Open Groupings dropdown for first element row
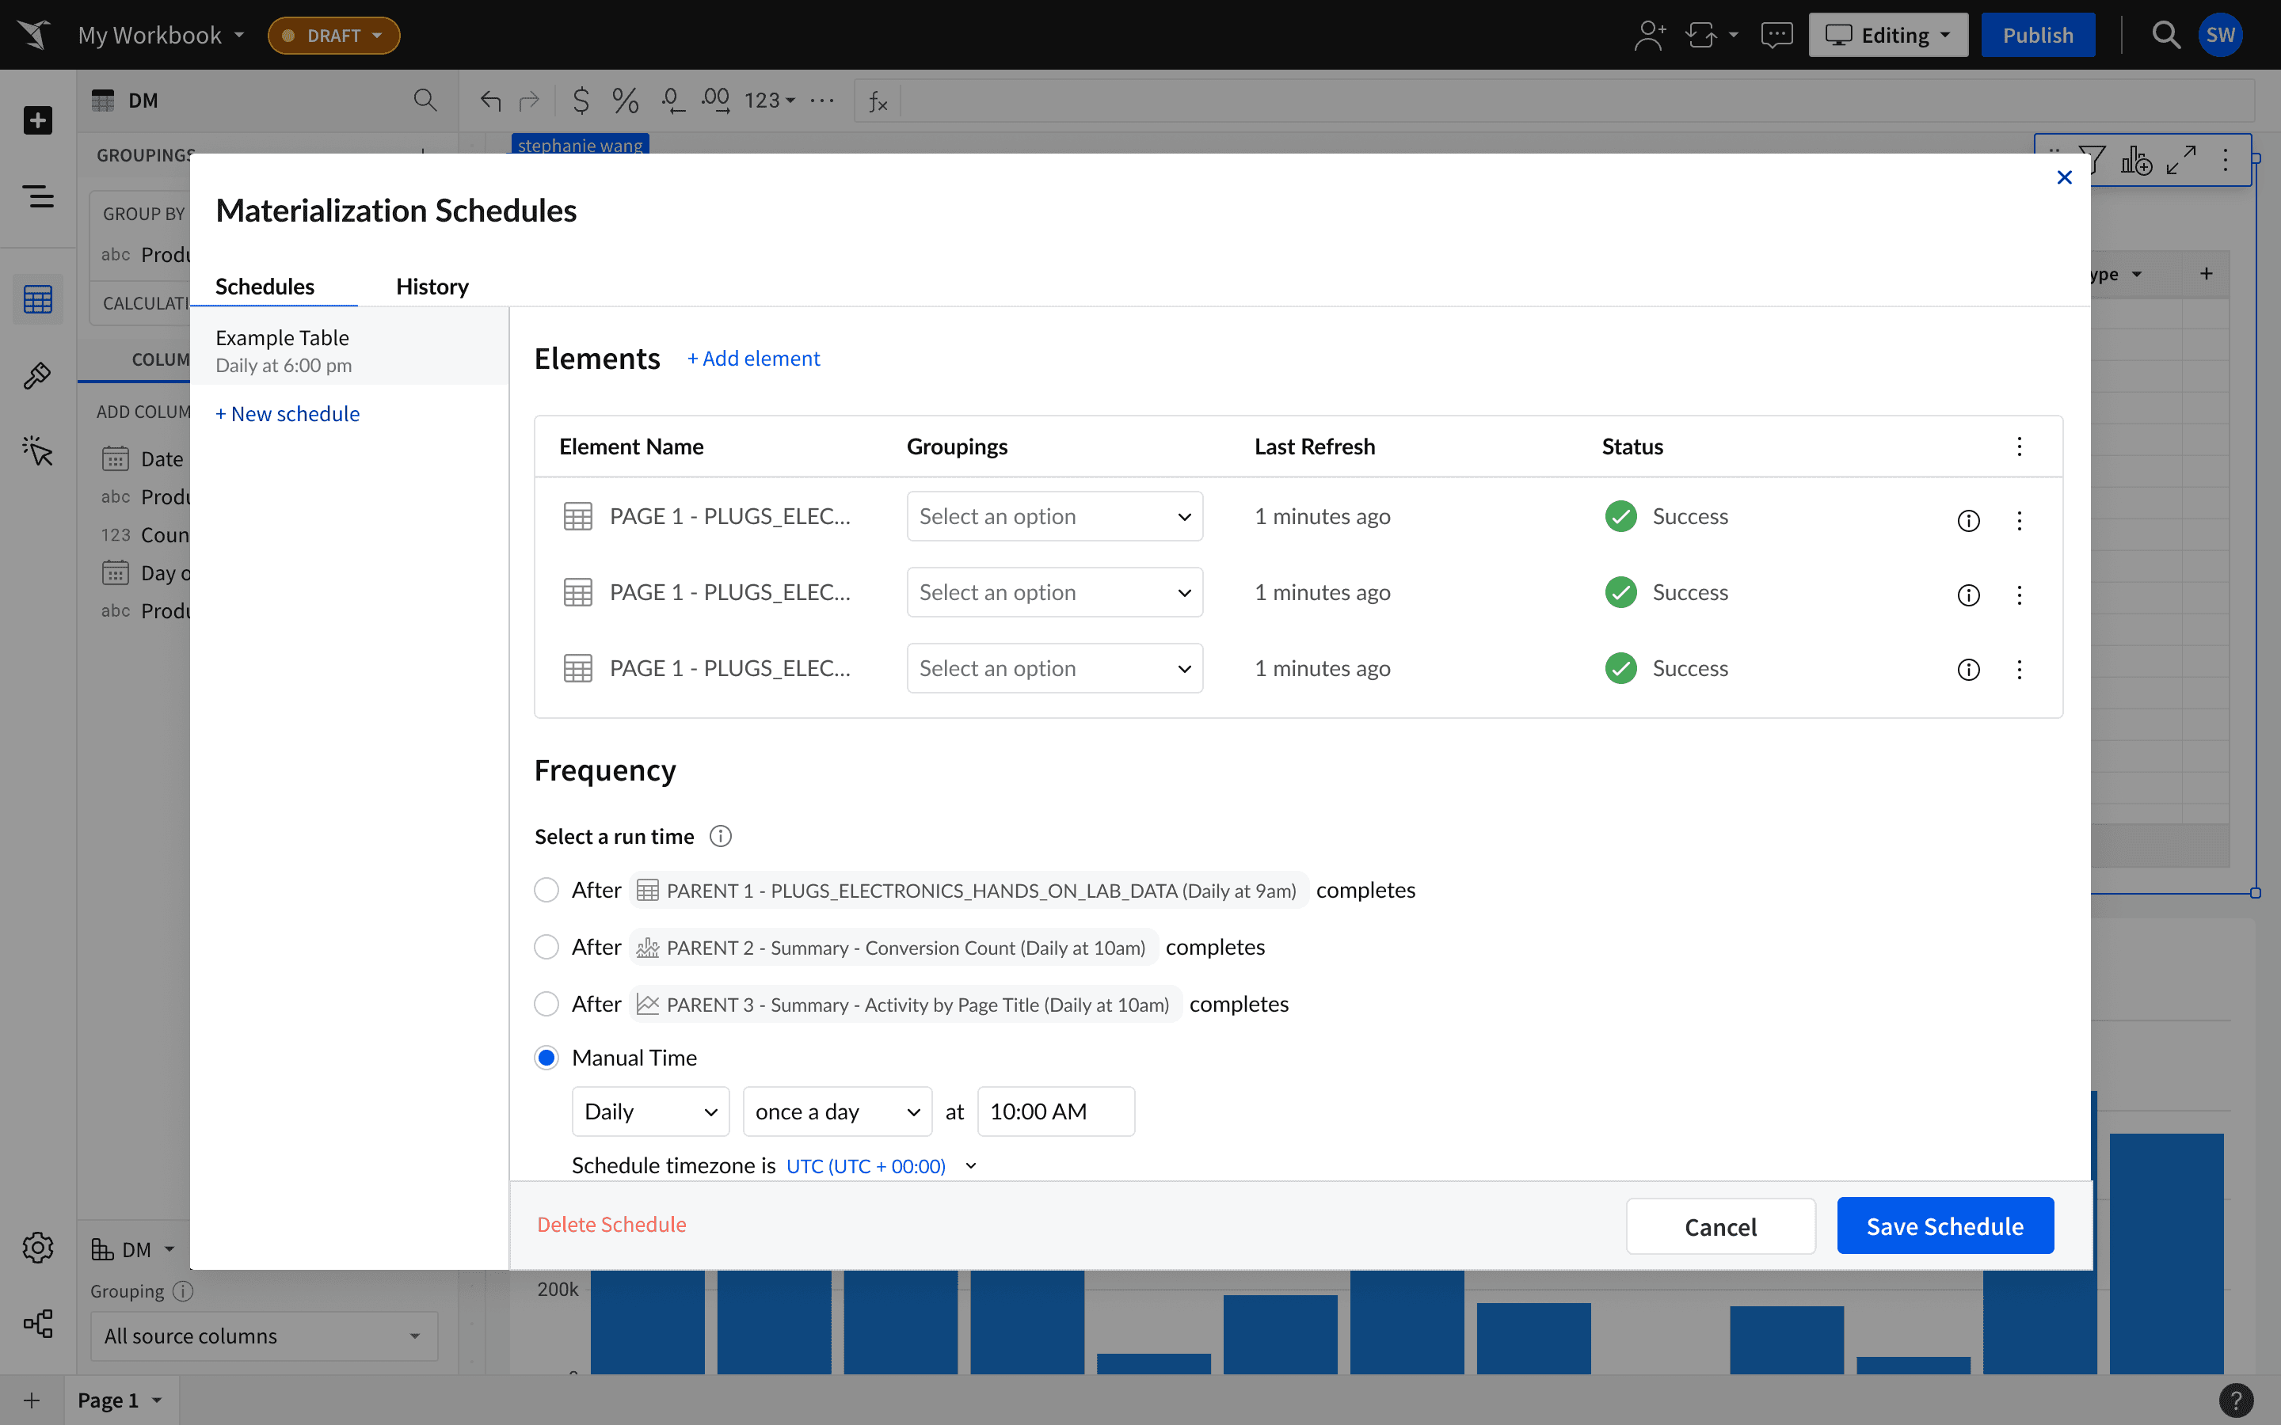2281x1425 pixels. pyautogui.click(x=1055, y=516)
